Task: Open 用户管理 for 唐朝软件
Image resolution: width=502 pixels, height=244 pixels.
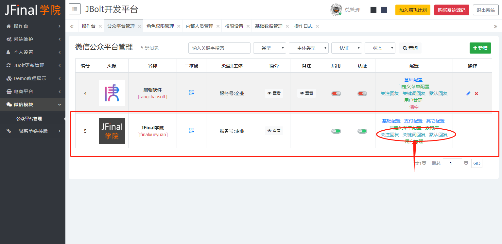Action: [x=413, y=100]
